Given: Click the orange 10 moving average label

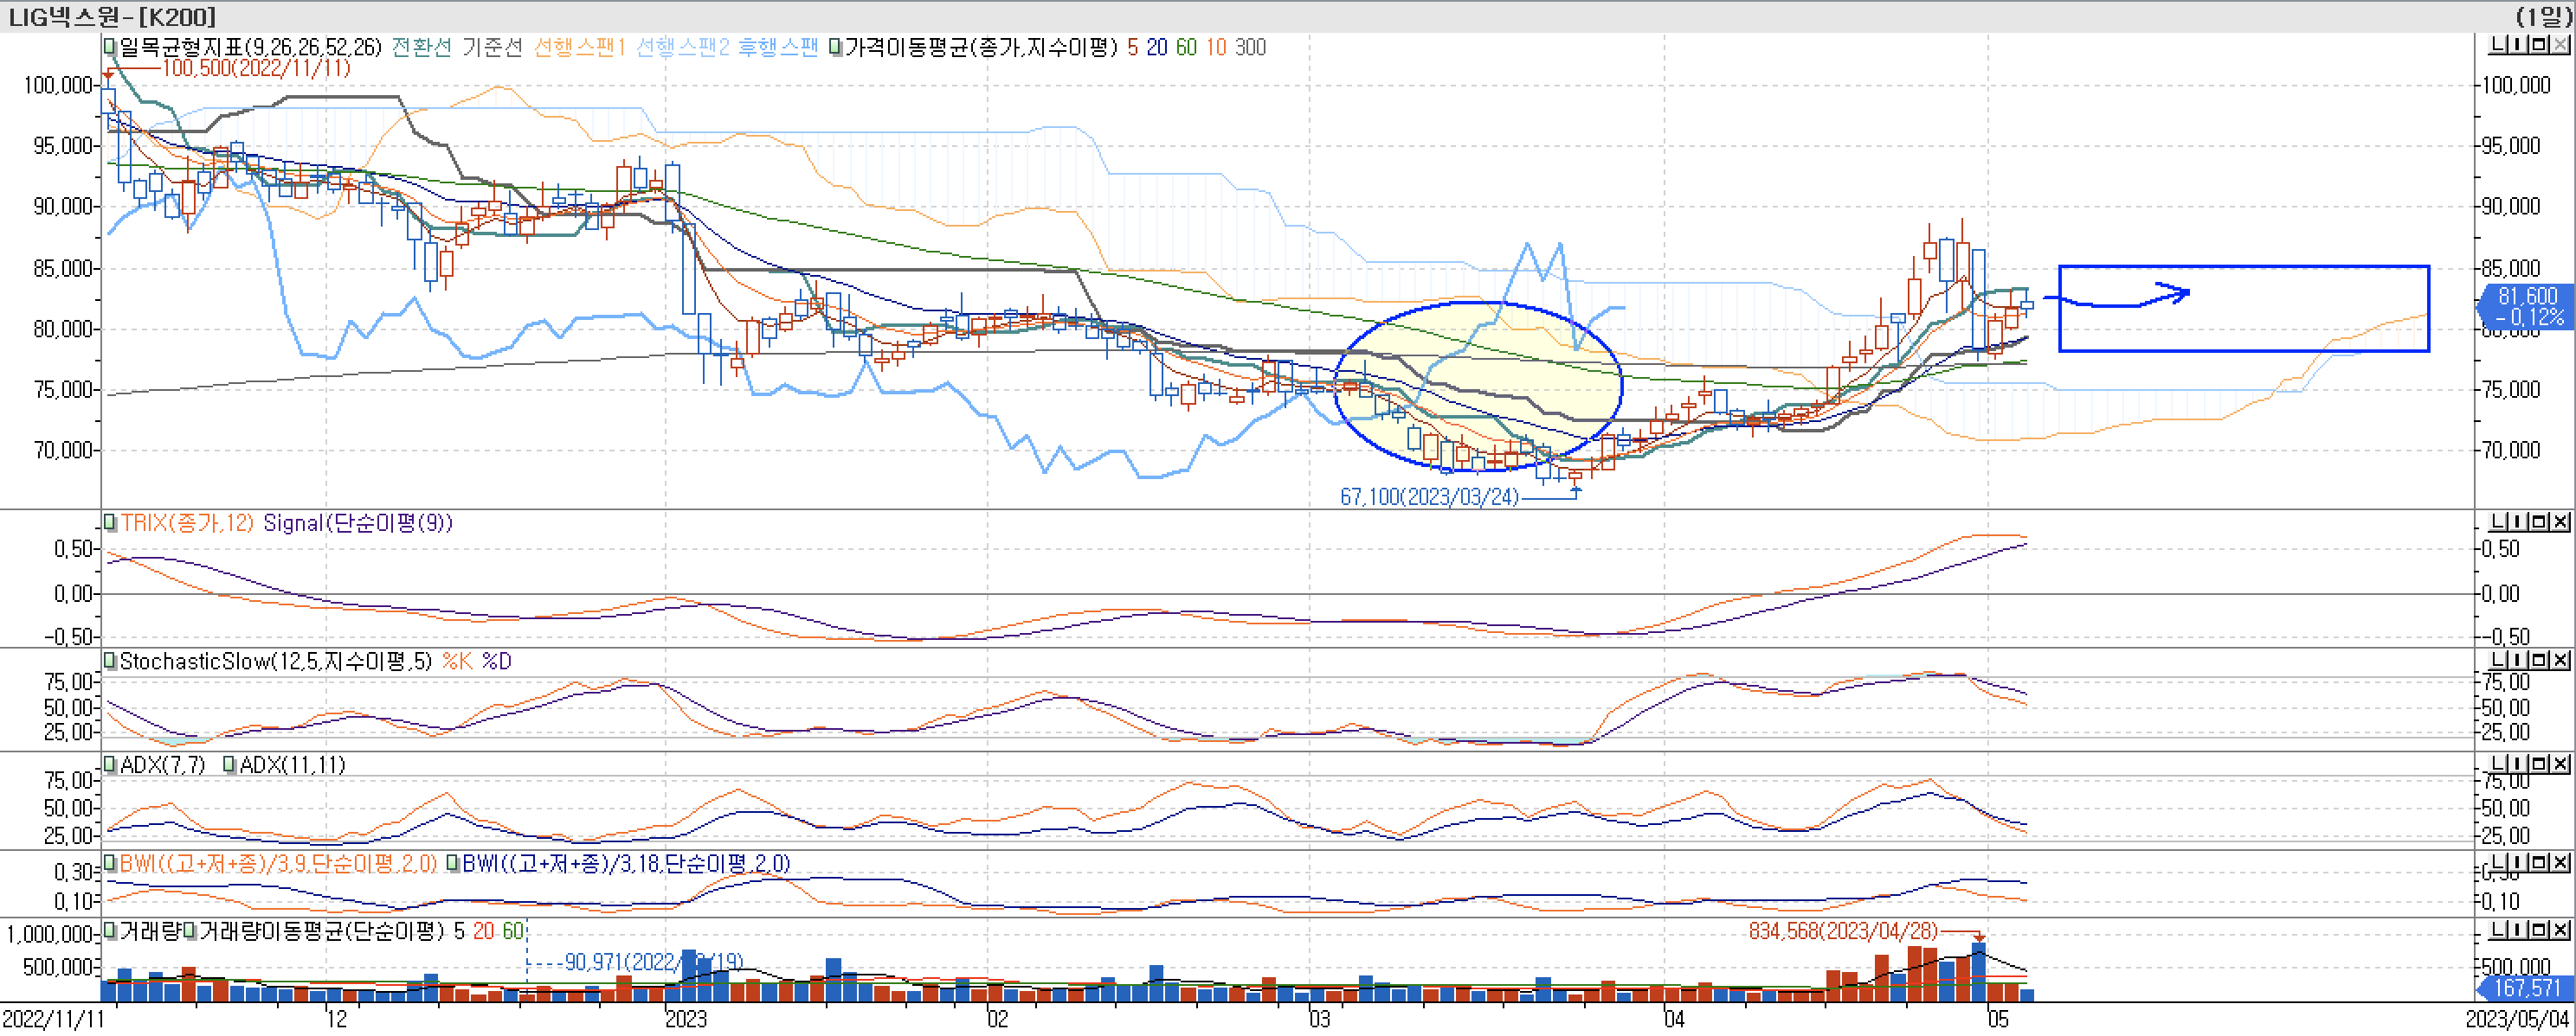Looking at the screenshot, I should (1215, 47).
